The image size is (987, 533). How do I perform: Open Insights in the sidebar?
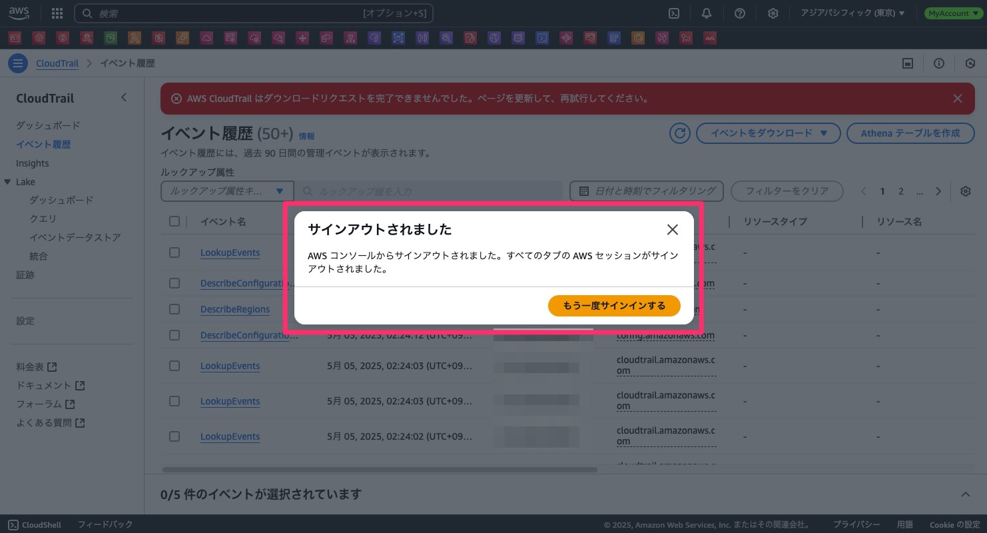(33, 163)
